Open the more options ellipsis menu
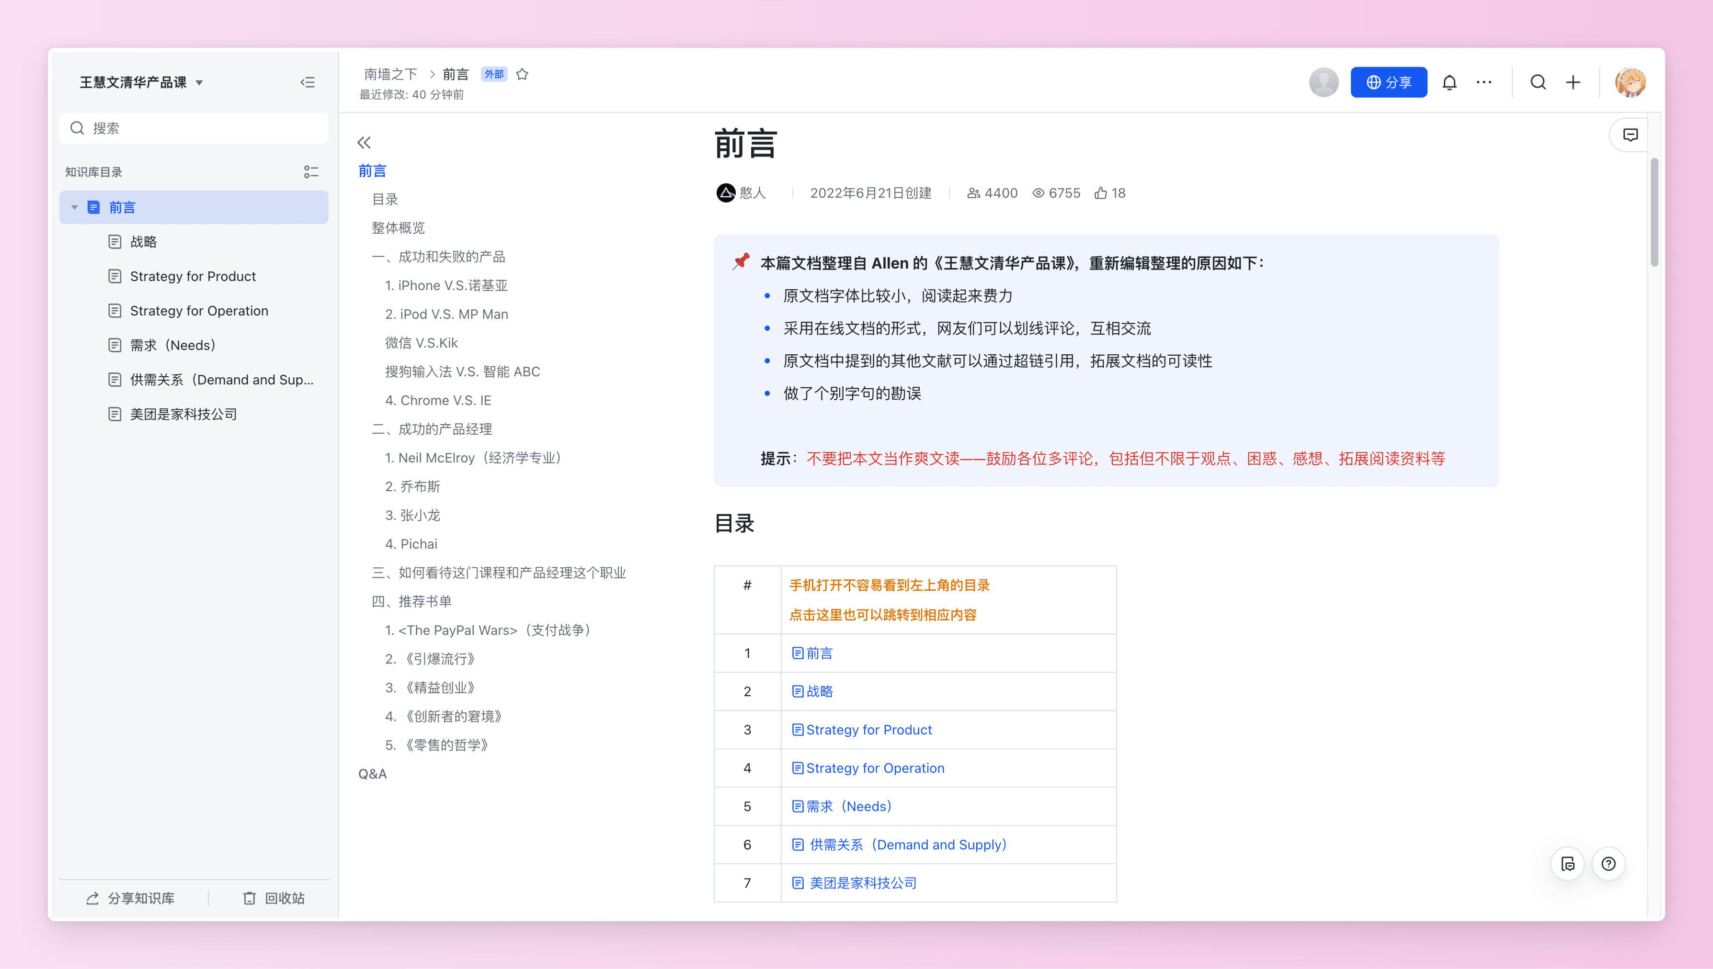 [x=1484, y=82]
